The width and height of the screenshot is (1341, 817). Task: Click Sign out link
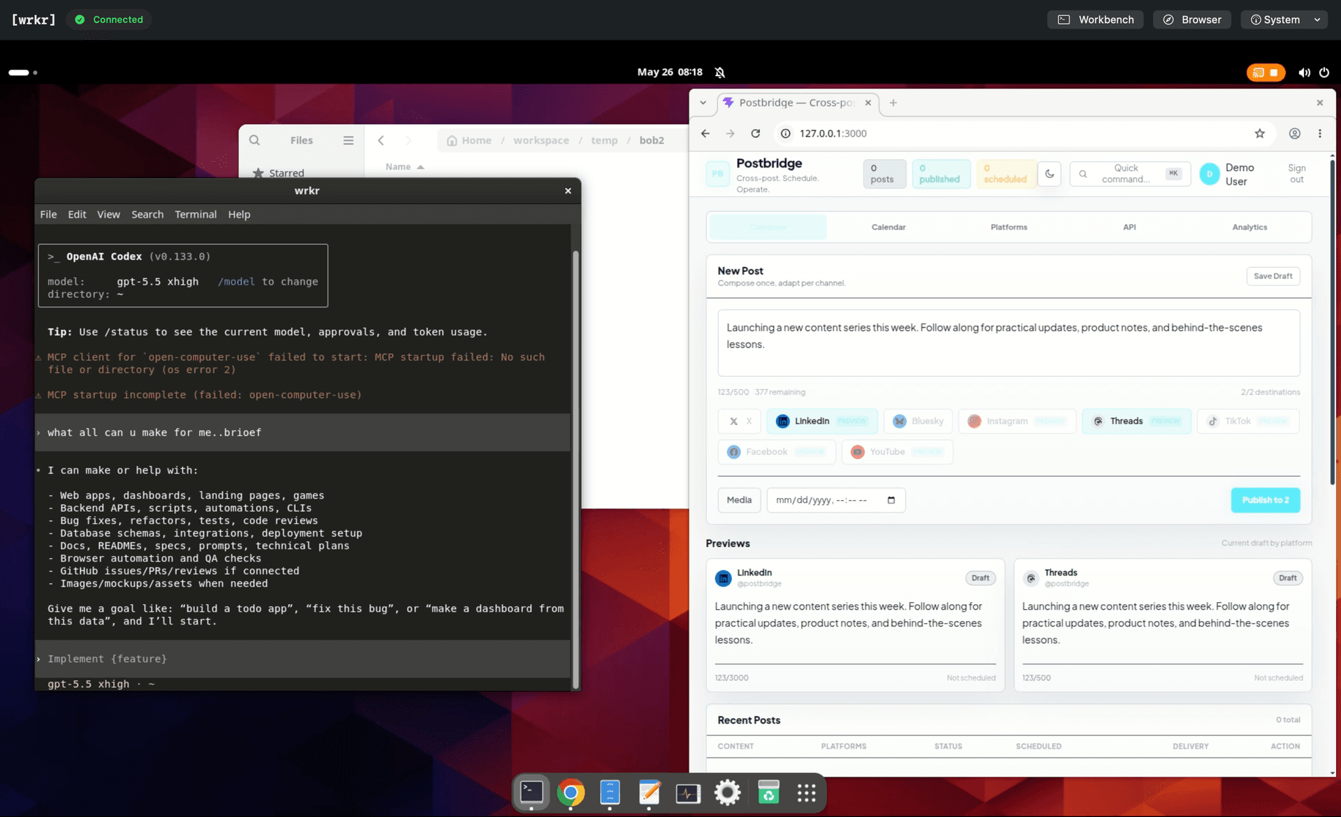pyautogui.click(x=1296, y=174)
